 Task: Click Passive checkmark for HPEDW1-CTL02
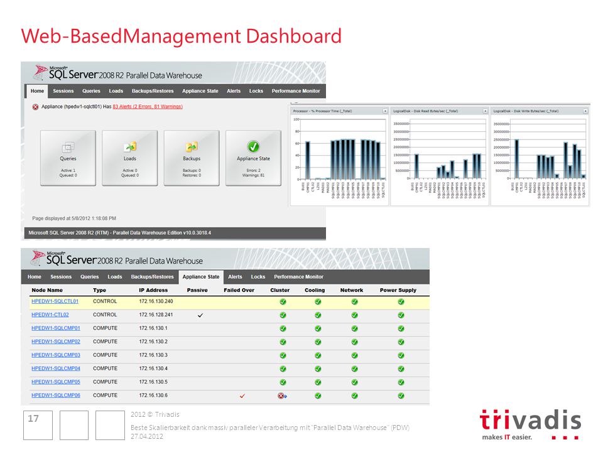[x=200, y=315]
